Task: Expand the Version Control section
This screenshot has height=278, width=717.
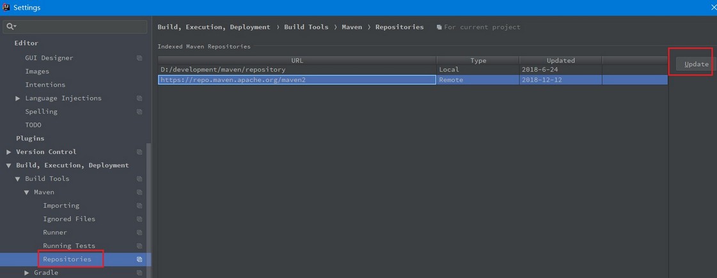Action: tap(9, 152)
